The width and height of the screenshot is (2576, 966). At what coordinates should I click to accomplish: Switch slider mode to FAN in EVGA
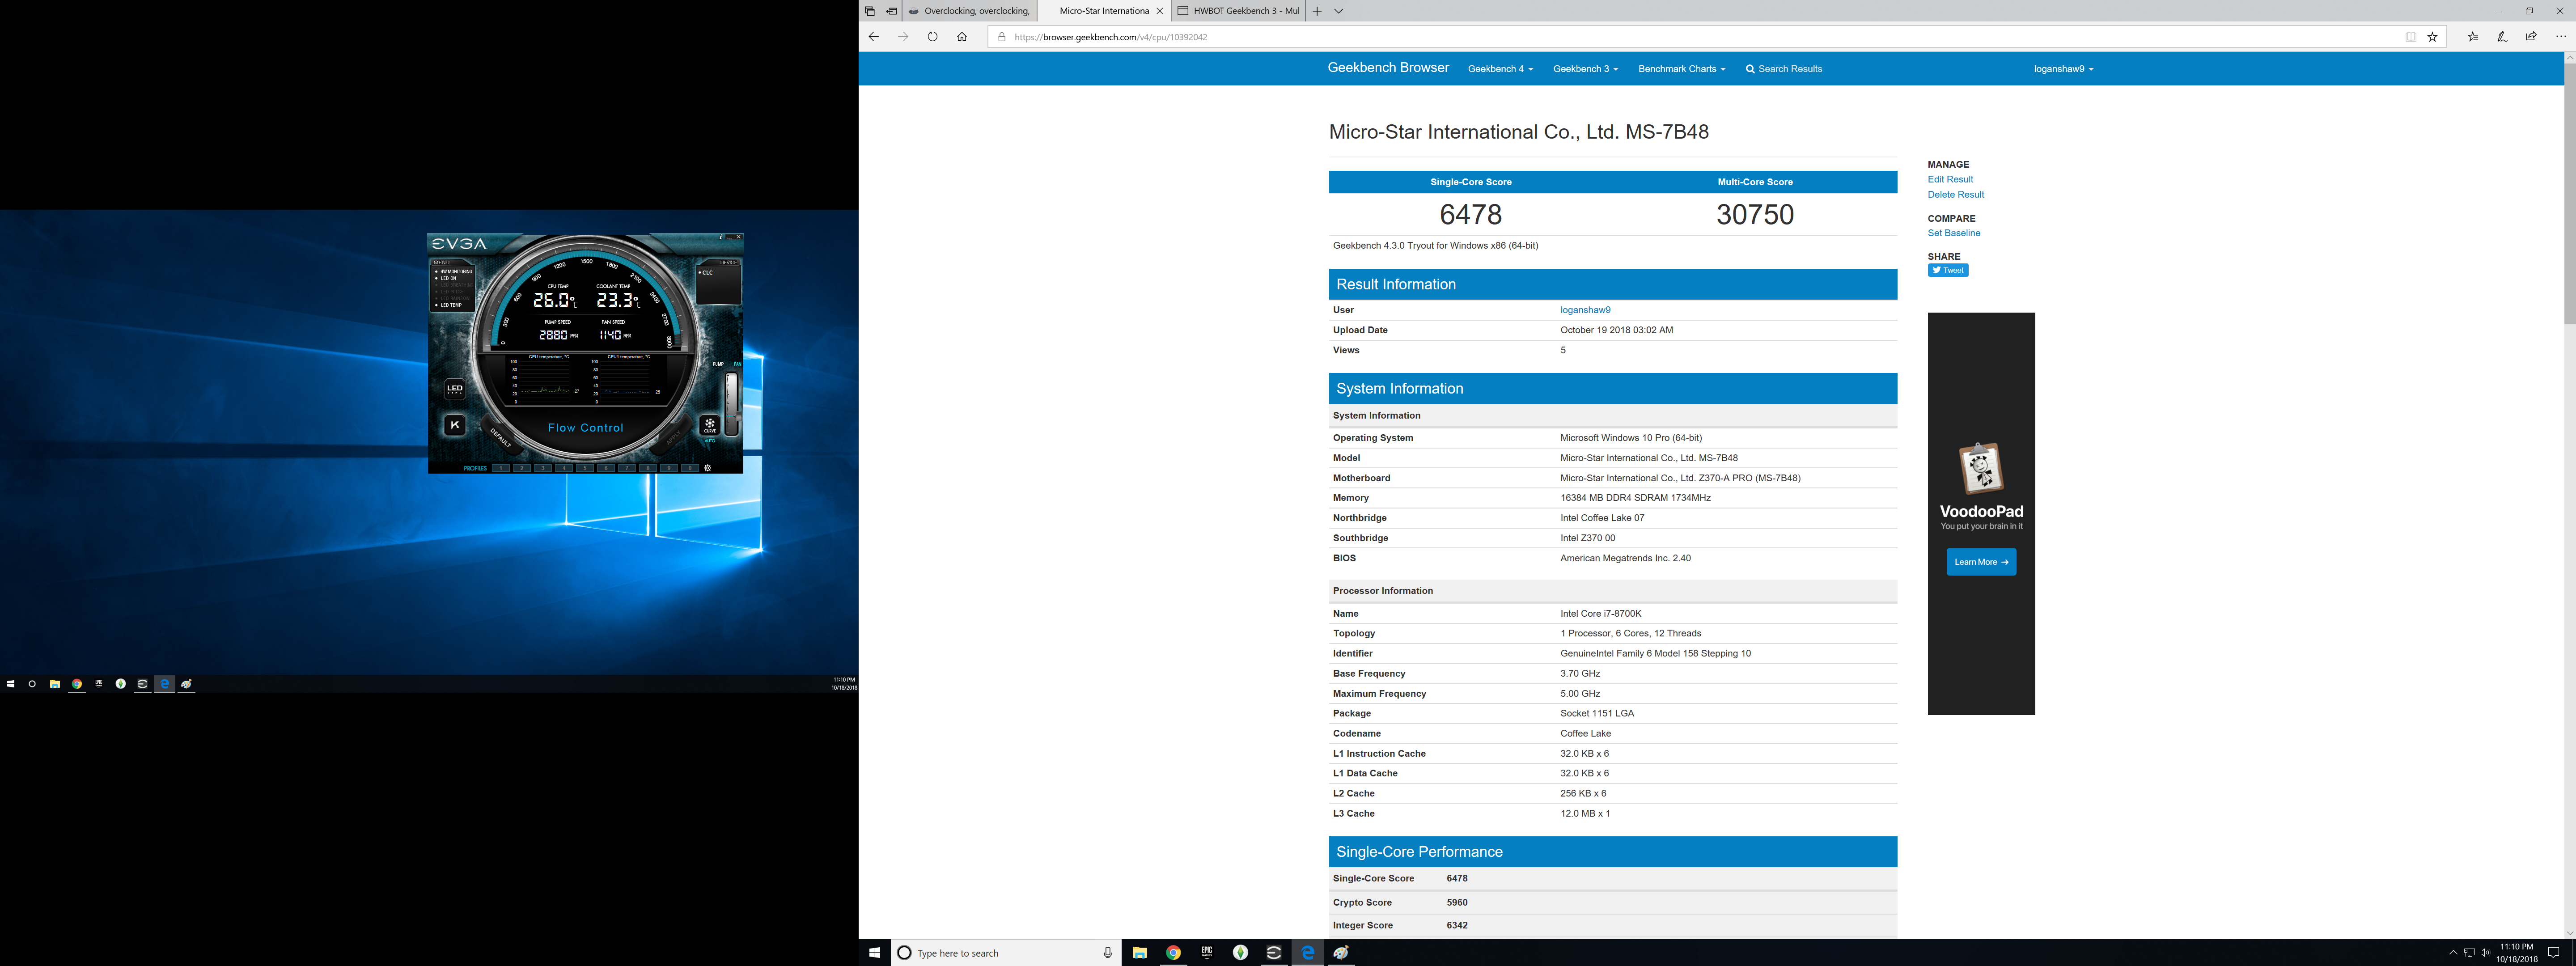(x=738, y=364)
